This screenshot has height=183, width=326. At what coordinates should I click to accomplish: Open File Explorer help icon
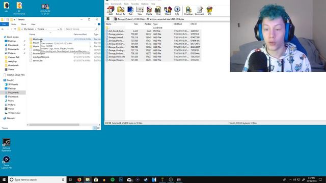(x=99, y=24)
